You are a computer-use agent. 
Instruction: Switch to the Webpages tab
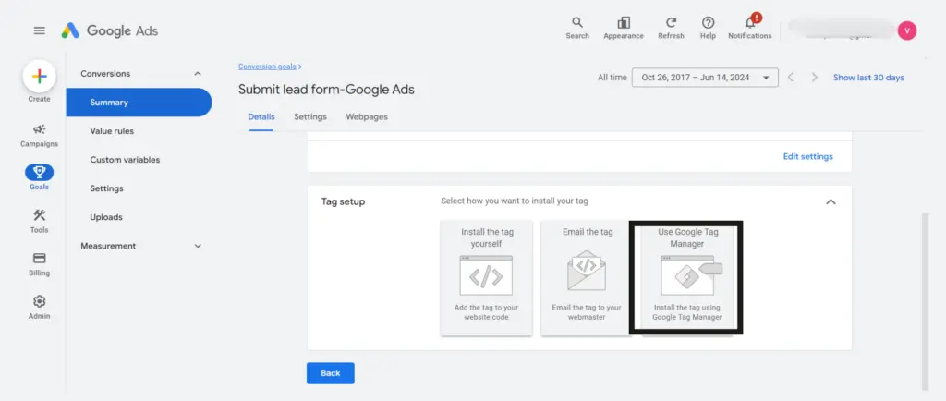(367, 117)
